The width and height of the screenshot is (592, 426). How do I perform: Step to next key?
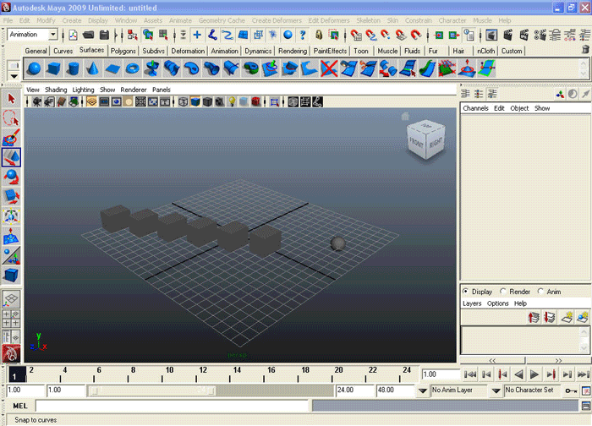tap(551, 374)
